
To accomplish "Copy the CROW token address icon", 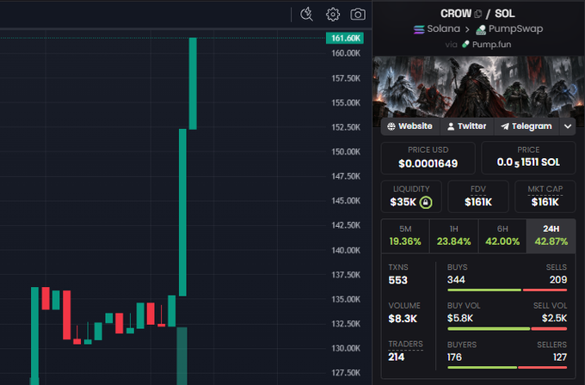I will (x=478, y=14).
